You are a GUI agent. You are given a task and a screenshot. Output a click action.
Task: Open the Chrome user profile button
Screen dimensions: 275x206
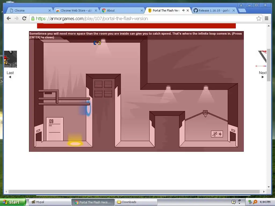(241, 5)
